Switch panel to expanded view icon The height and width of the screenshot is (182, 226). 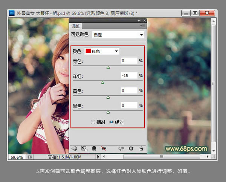click(x=84, y=148)
